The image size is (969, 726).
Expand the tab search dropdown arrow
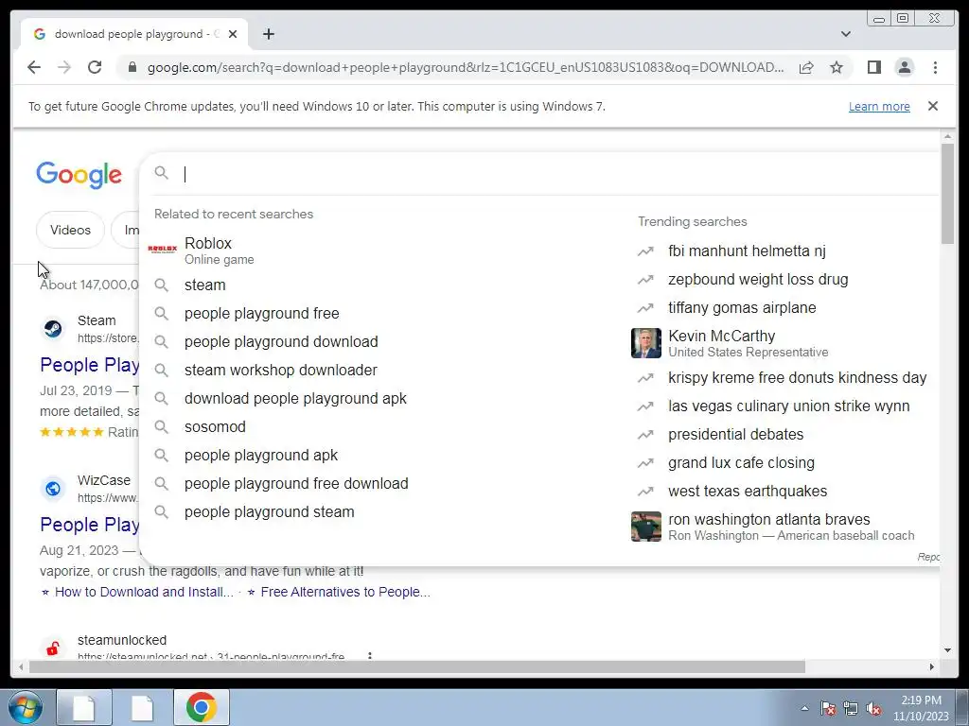pyautogui.click(x=846, y=34)
